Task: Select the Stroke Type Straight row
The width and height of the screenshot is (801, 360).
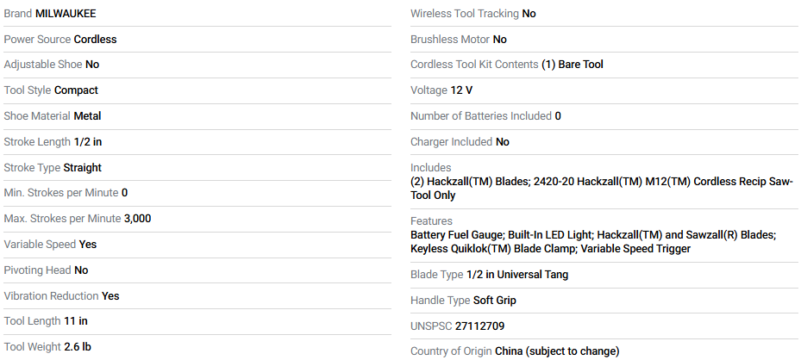Action: pos(197,168)
